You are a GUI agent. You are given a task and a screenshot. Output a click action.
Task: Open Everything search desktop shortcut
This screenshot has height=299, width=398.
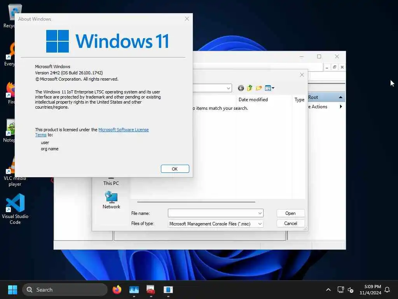10,55
